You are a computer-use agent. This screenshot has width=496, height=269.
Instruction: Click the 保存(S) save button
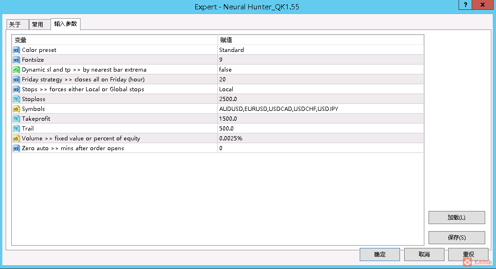[457, 237]
